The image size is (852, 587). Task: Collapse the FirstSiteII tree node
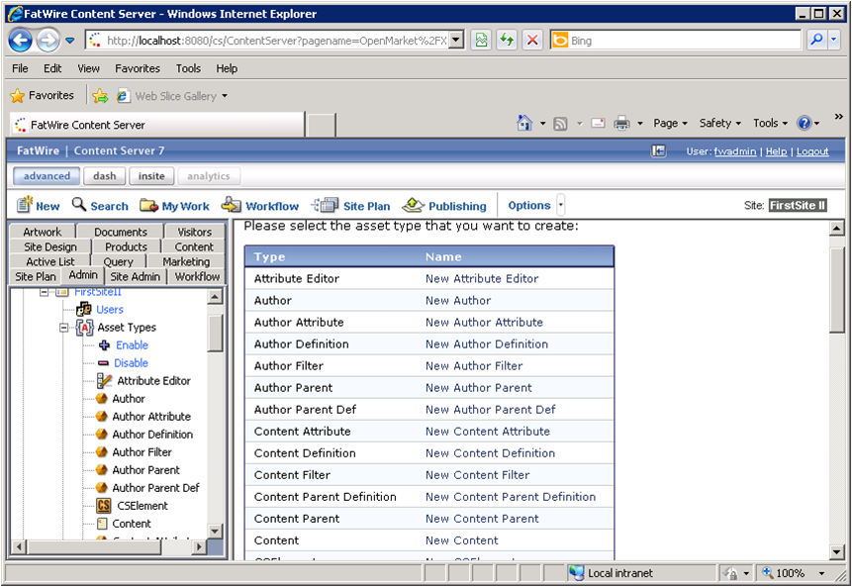coord(44,292)
